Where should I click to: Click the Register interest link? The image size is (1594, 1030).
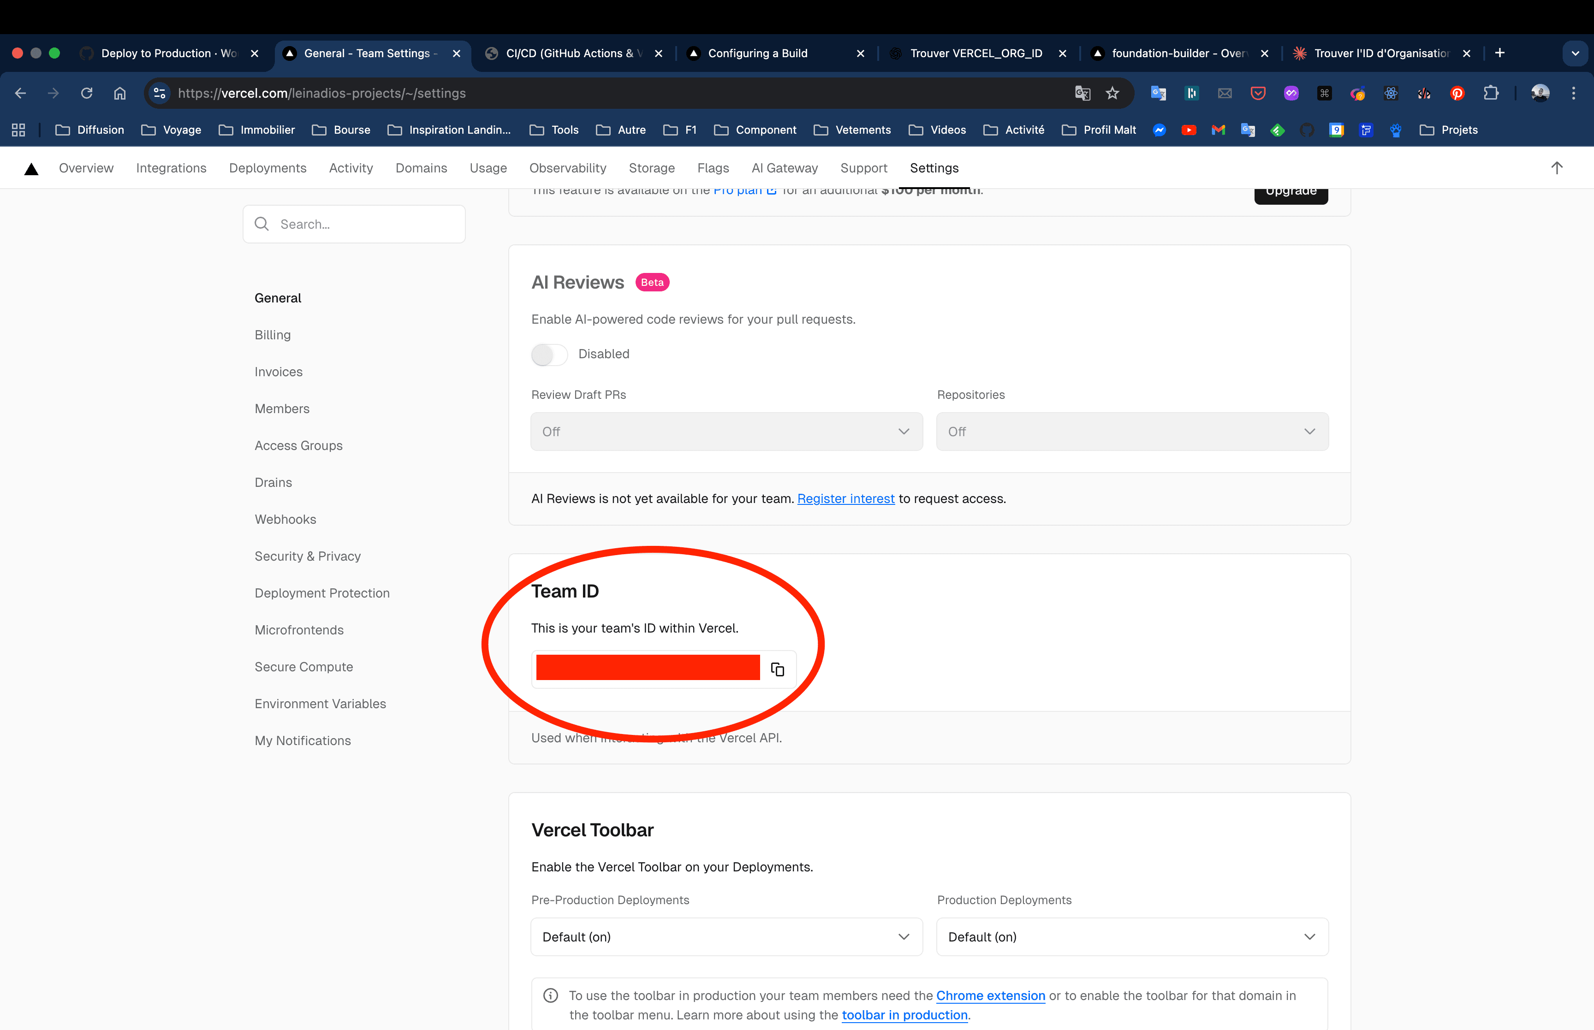click(x=845, y=499)
